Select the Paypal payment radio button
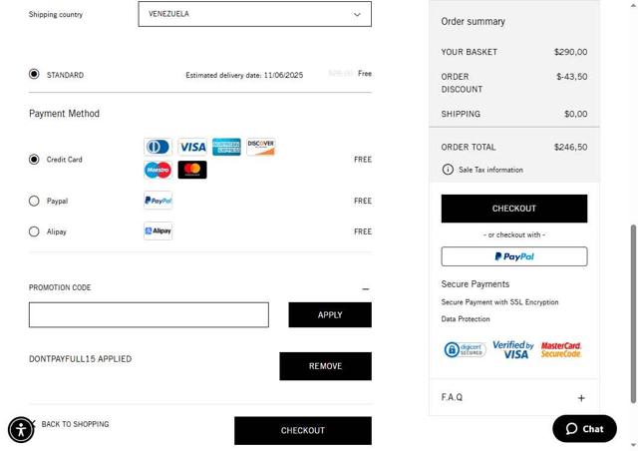This screenshot has height=451, width=638. click(x=34, y=201)
